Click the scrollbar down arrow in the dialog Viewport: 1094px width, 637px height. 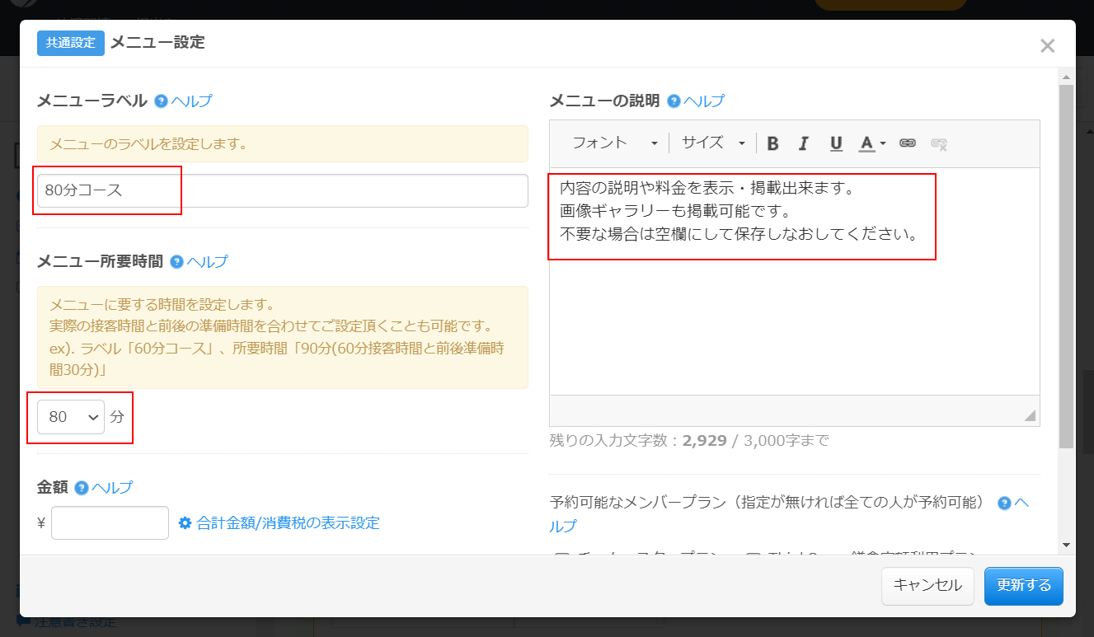pos(1066,545)
